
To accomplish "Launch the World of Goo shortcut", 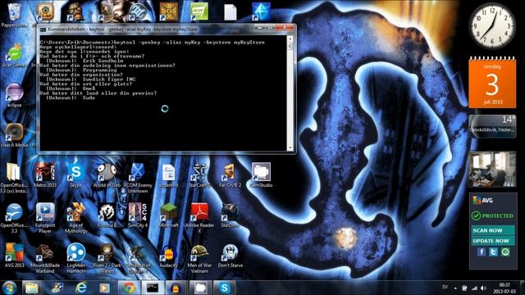I will tap(107, 175).
